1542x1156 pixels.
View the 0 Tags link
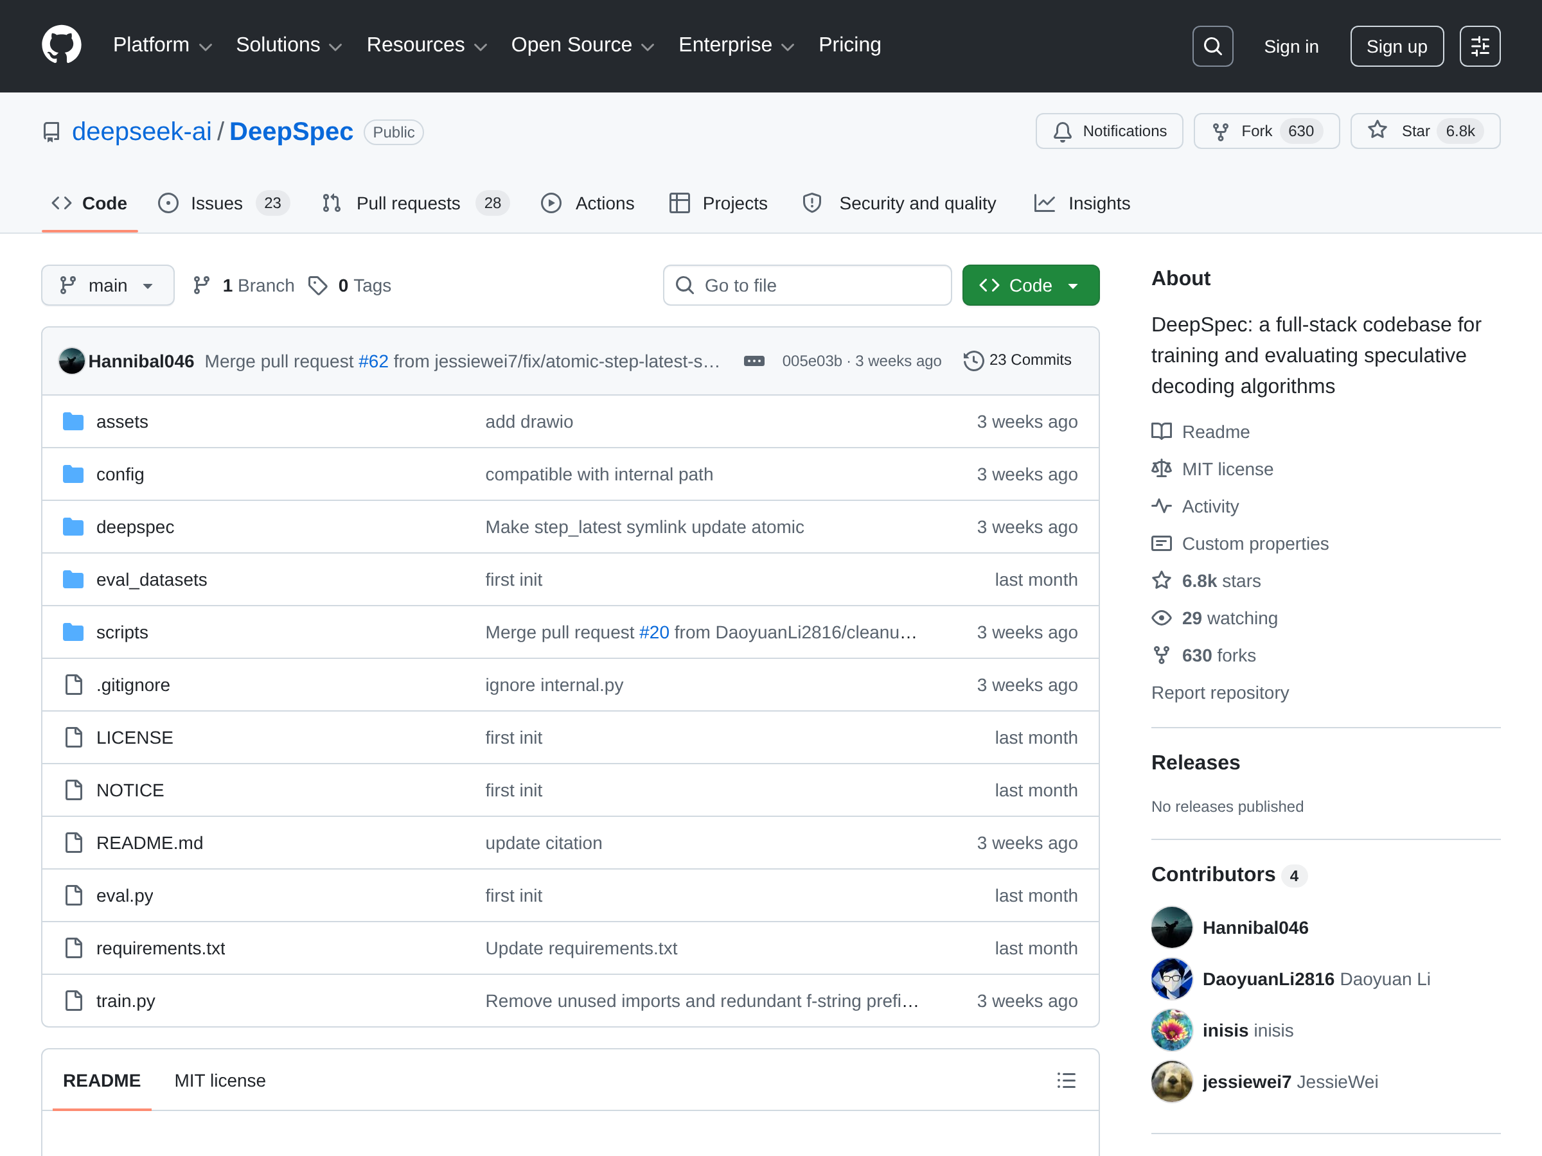pyautogui.click(x=350, y=286)
